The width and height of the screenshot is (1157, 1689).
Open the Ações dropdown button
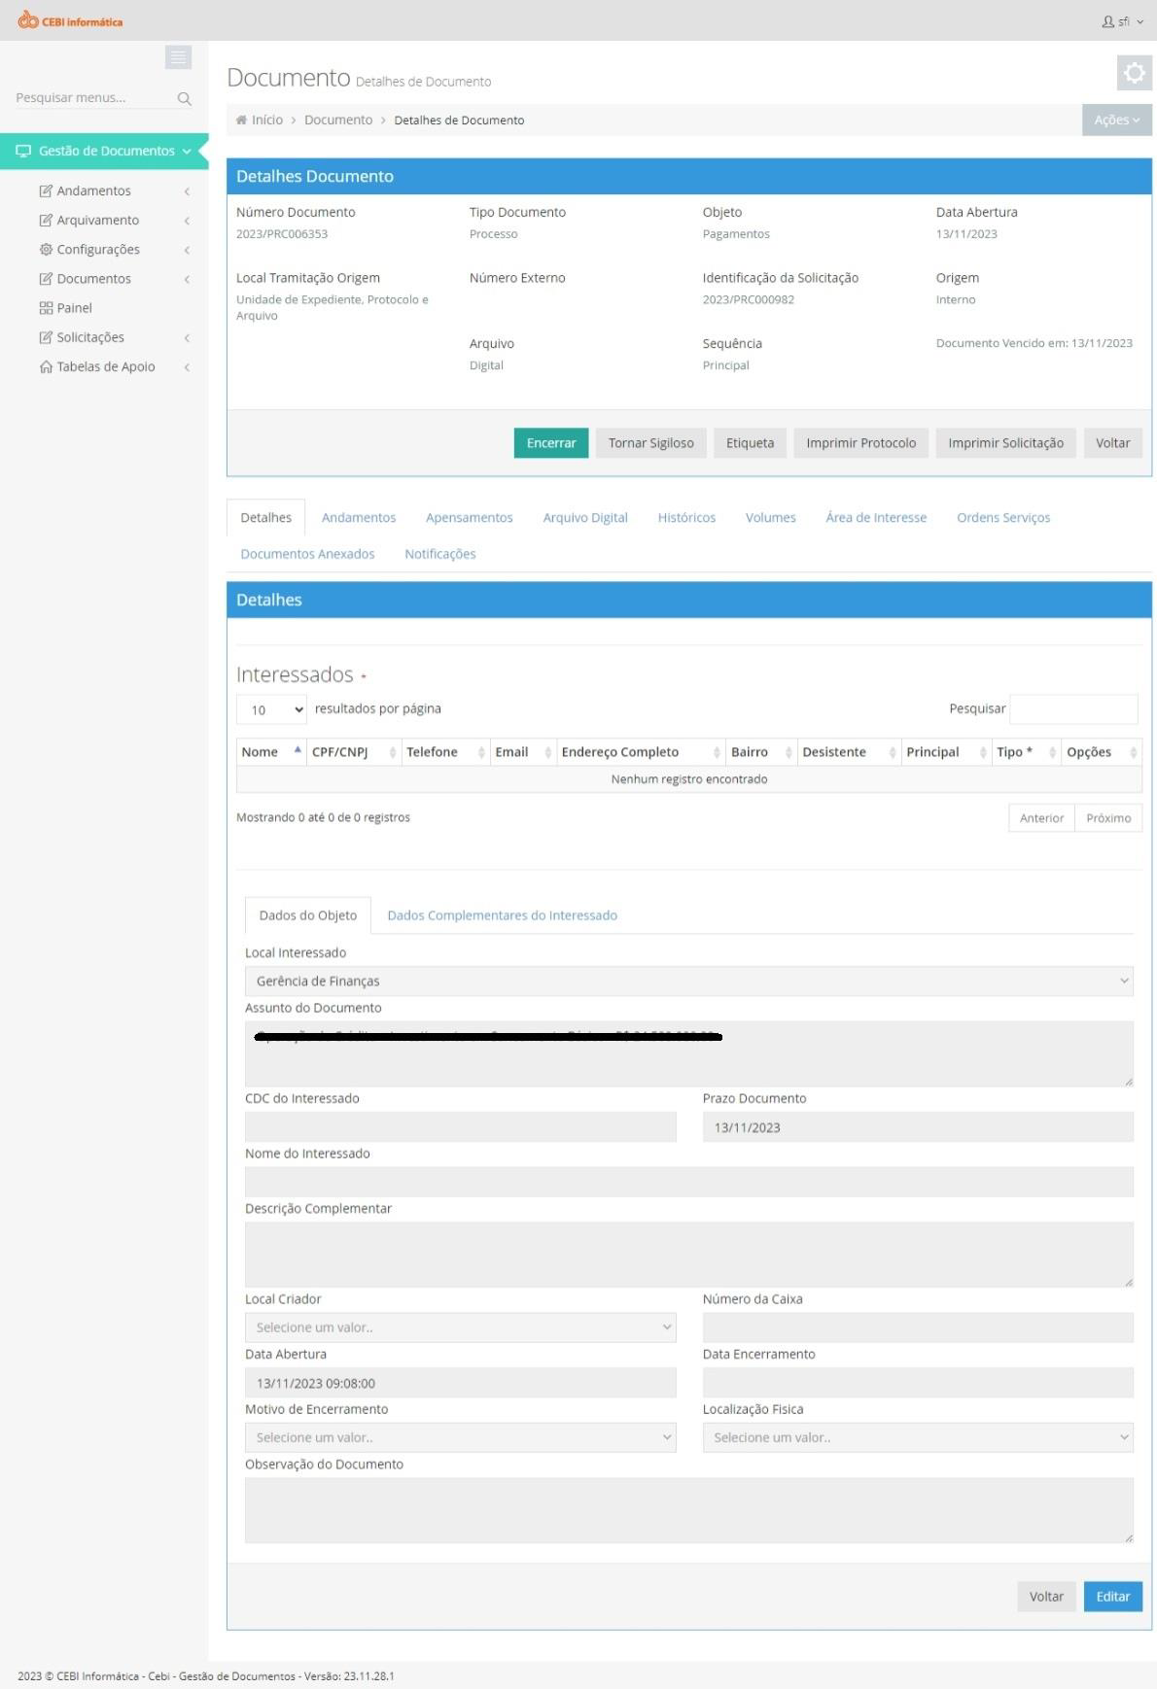tap(1116, 121)
